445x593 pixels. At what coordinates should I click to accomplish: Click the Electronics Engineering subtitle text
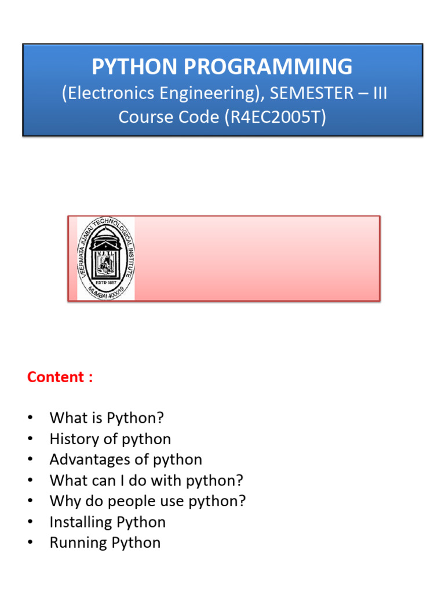(163, 93)
